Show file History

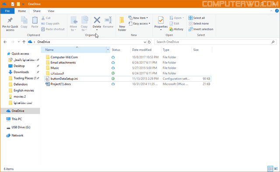[x=176, y=29]
